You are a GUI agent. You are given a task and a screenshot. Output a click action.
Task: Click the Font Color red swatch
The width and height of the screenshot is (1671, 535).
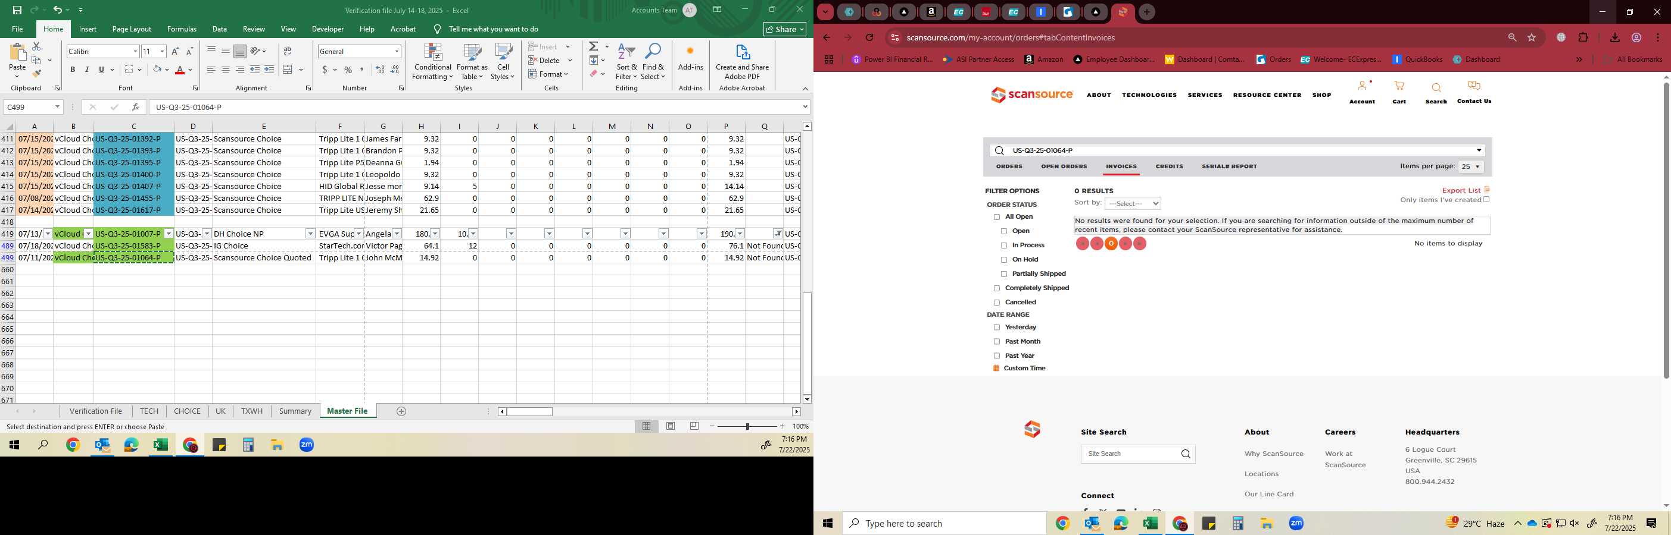point(180,70)
